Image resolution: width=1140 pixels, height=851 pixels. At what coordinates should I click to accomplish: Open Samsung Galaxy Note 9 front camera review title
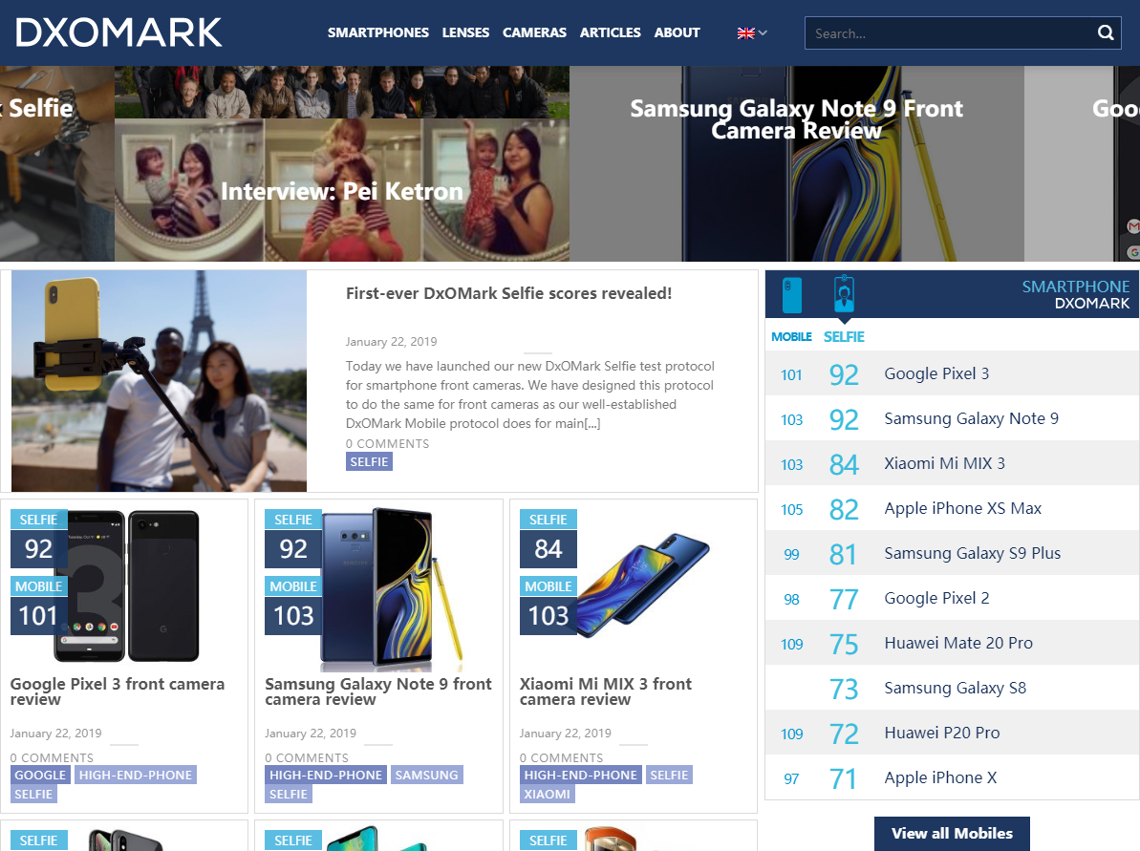pos(378,691)
